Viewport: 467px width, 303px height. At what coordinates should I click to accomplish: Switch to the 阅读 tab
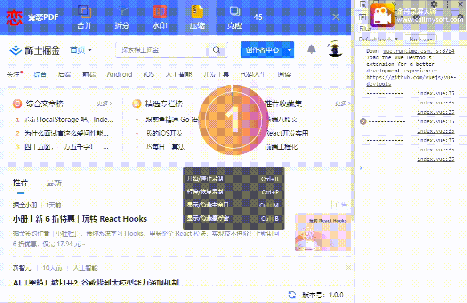point(284,74)
